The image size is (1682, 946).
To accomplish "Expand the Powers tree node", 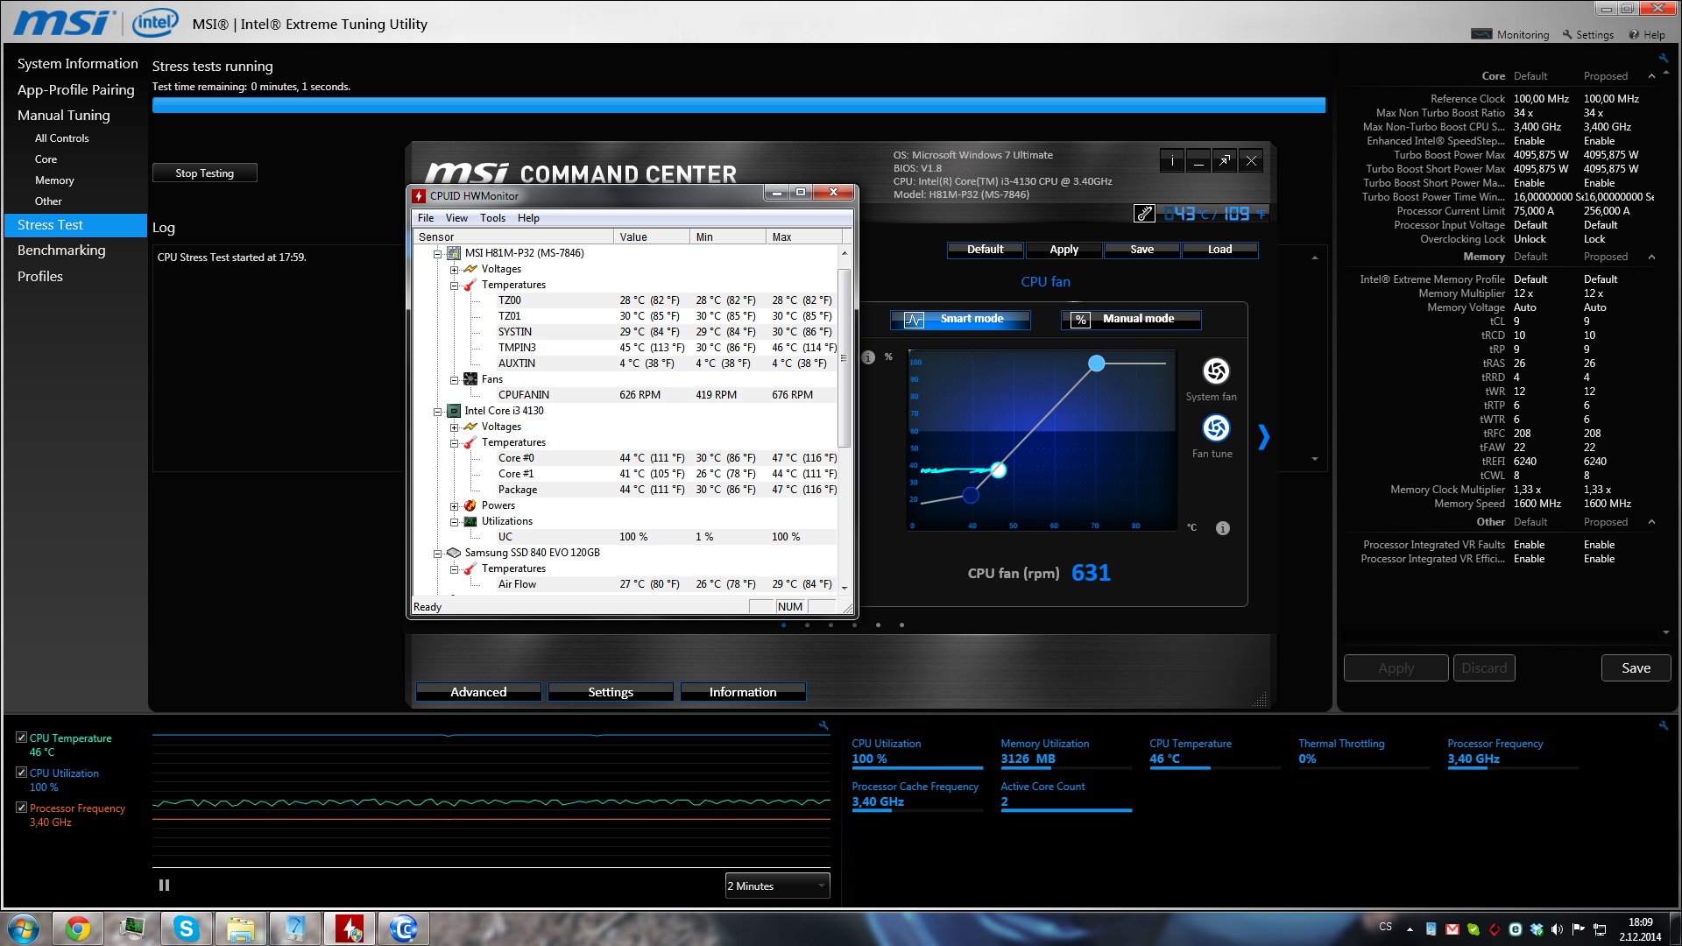I will (x=454, y=506).
